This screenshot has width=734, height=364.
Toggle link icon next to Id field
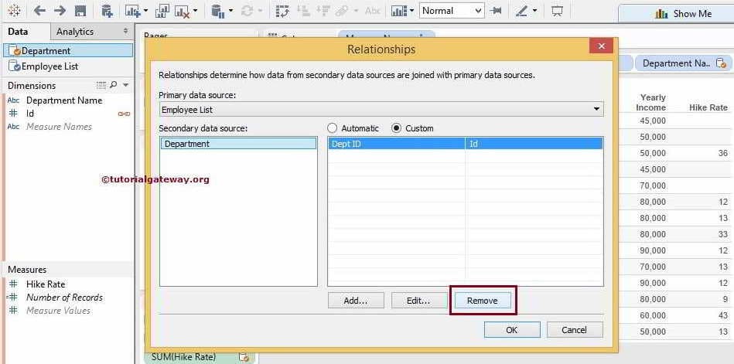pos(124,114)
